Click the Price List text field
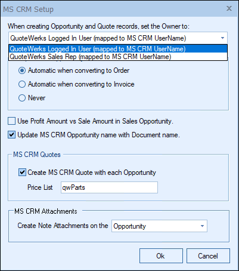 click(x=109, y=187)
